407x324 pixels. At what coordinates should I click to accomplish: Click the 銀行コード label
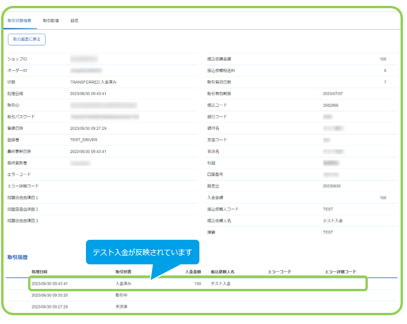[x=217, y=117]
